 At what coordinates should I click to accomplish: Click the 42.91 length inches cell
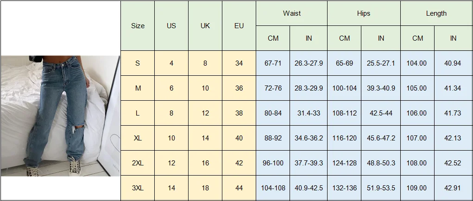coord(453,188)
